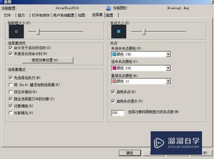The image size is (214, 159).
Task: Toggle 命令处于活动状态时 checkbox
Action: point(11,48)
